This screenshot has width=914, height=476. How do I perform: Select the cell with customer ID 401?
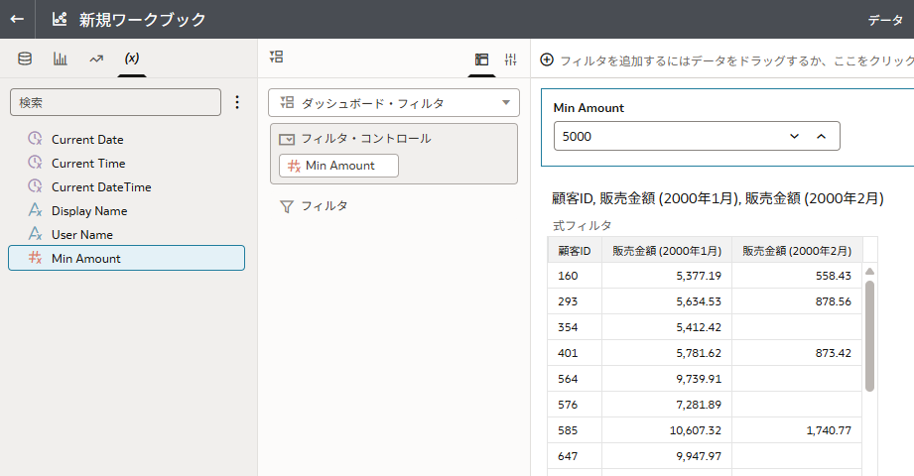pyautogui.click(x=575, y=352)
